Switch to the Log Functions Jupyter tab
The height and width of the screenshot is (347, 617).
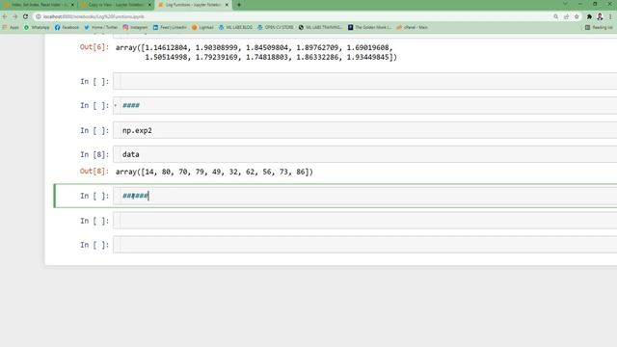coord(194,5)
